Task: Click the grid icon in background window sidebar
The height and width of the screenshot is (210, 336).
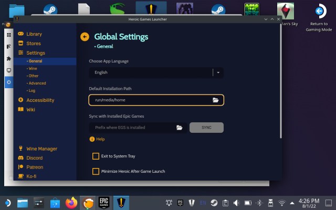Action: coord(9,35)
